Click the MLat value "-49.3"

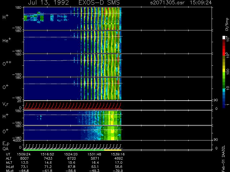[x=94, y=171]
